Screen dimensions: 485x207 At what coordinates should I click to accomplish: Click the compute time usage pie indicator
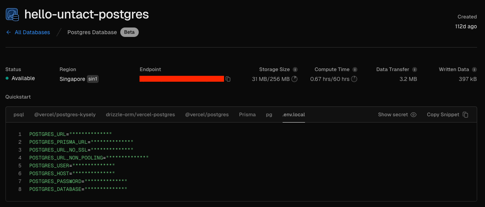(354, 79)
